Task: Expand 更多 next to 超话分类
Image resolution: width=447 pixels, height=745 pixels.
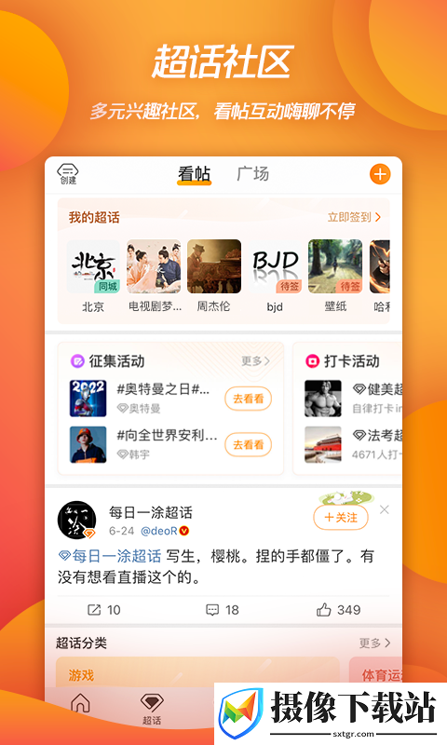Action: (x=374, y=643)
